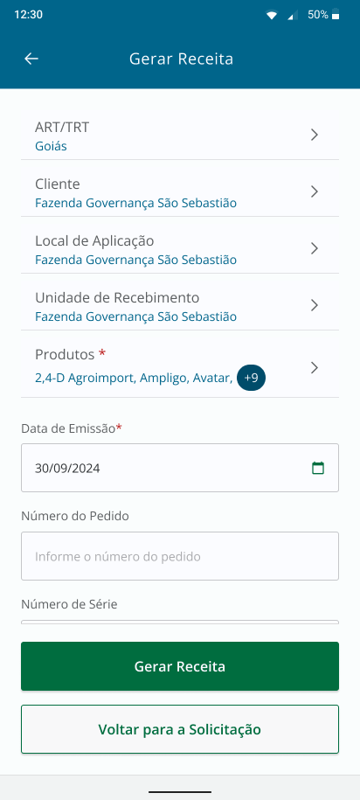Viewport: 360px width, 800px height.
Task: Expand ART/TRT chevron
Action: [315, 135]
